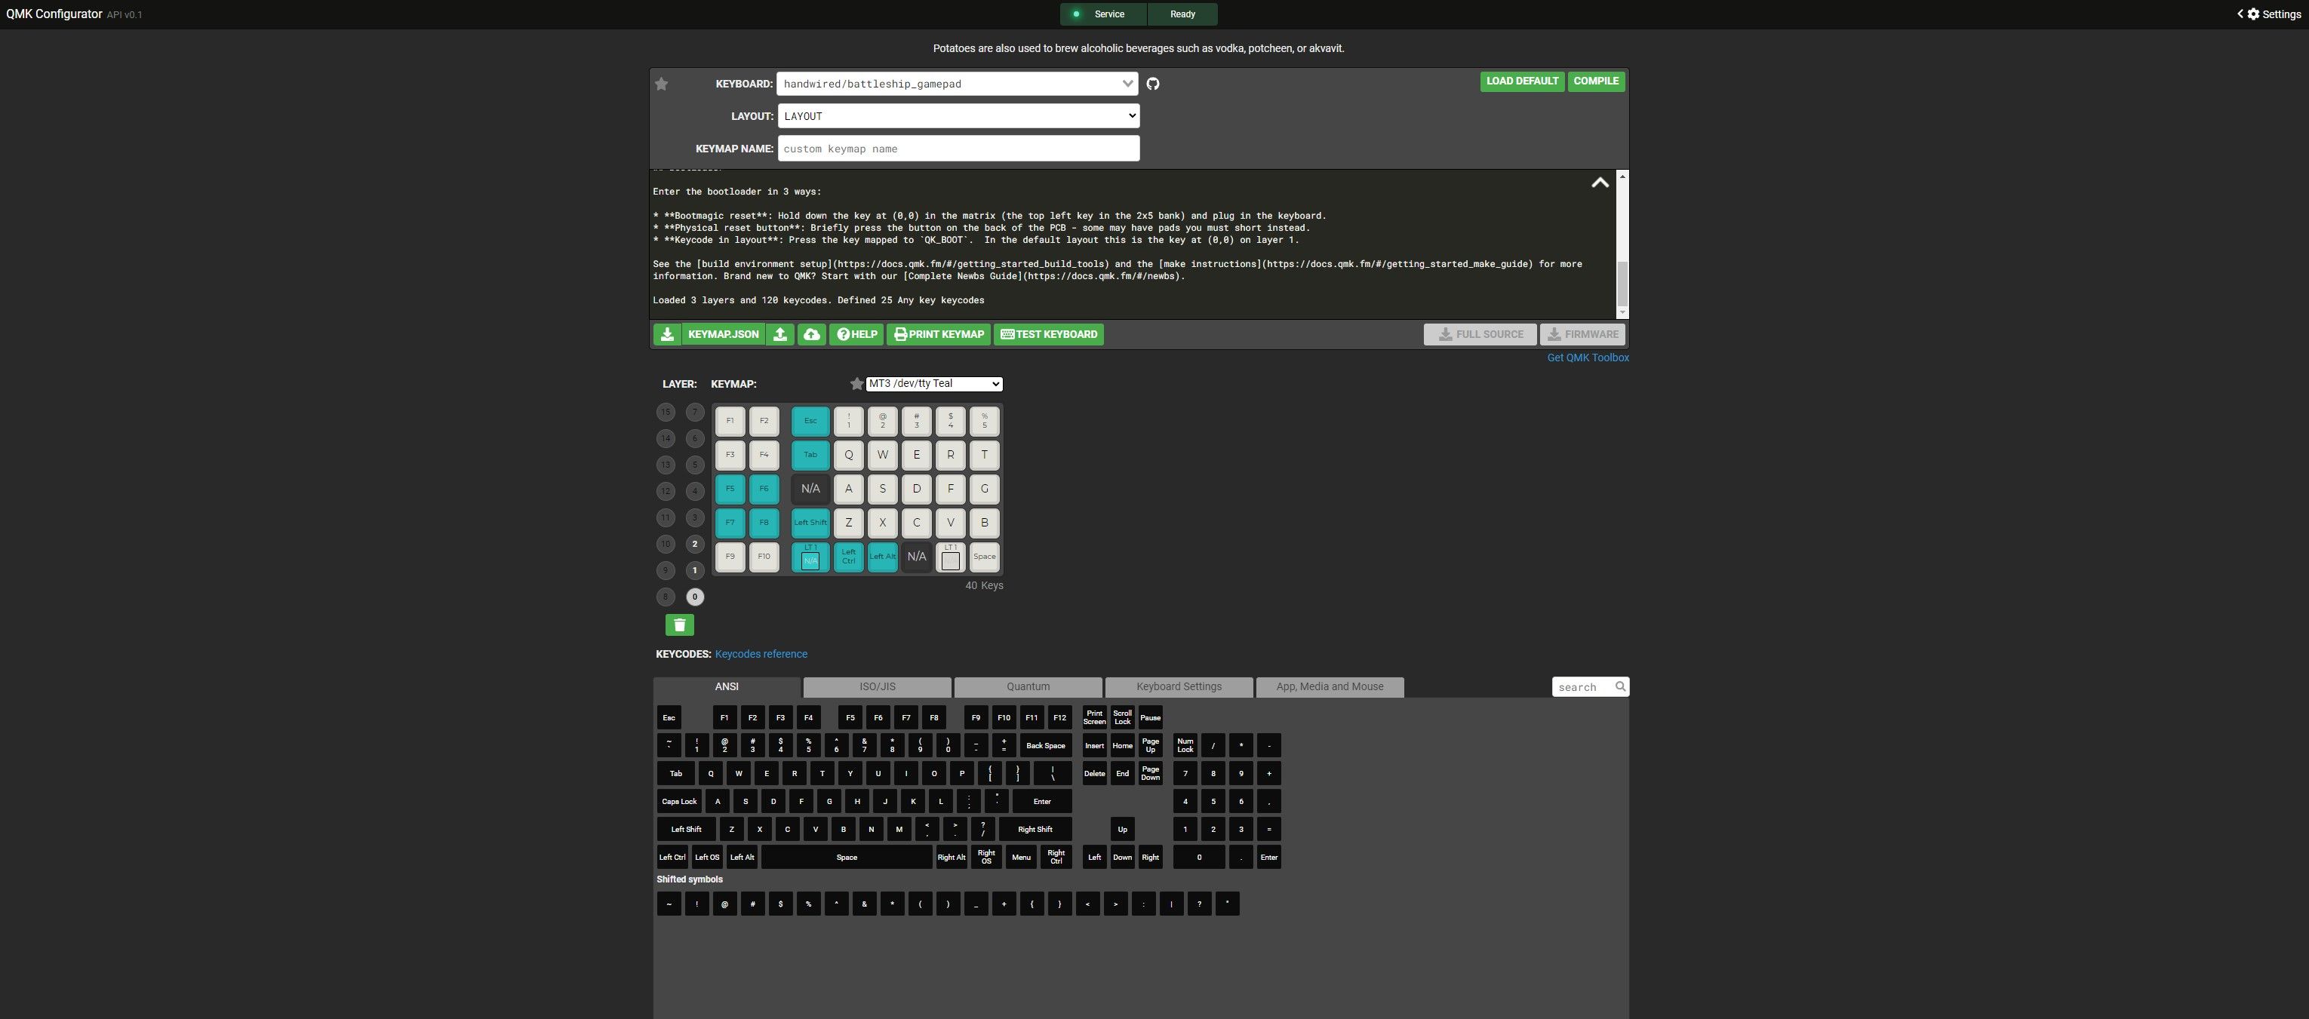Open the App, Media and Mouse tab
Screen dimensions: 2309x1019
pos(1330,686)
